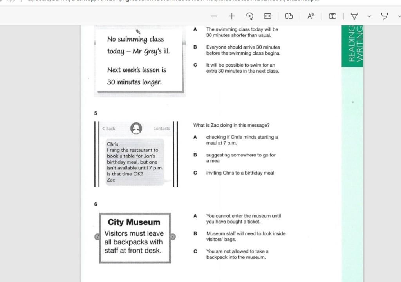Fit the page to width
Screen dimensions: 401x282
(267, 16)
